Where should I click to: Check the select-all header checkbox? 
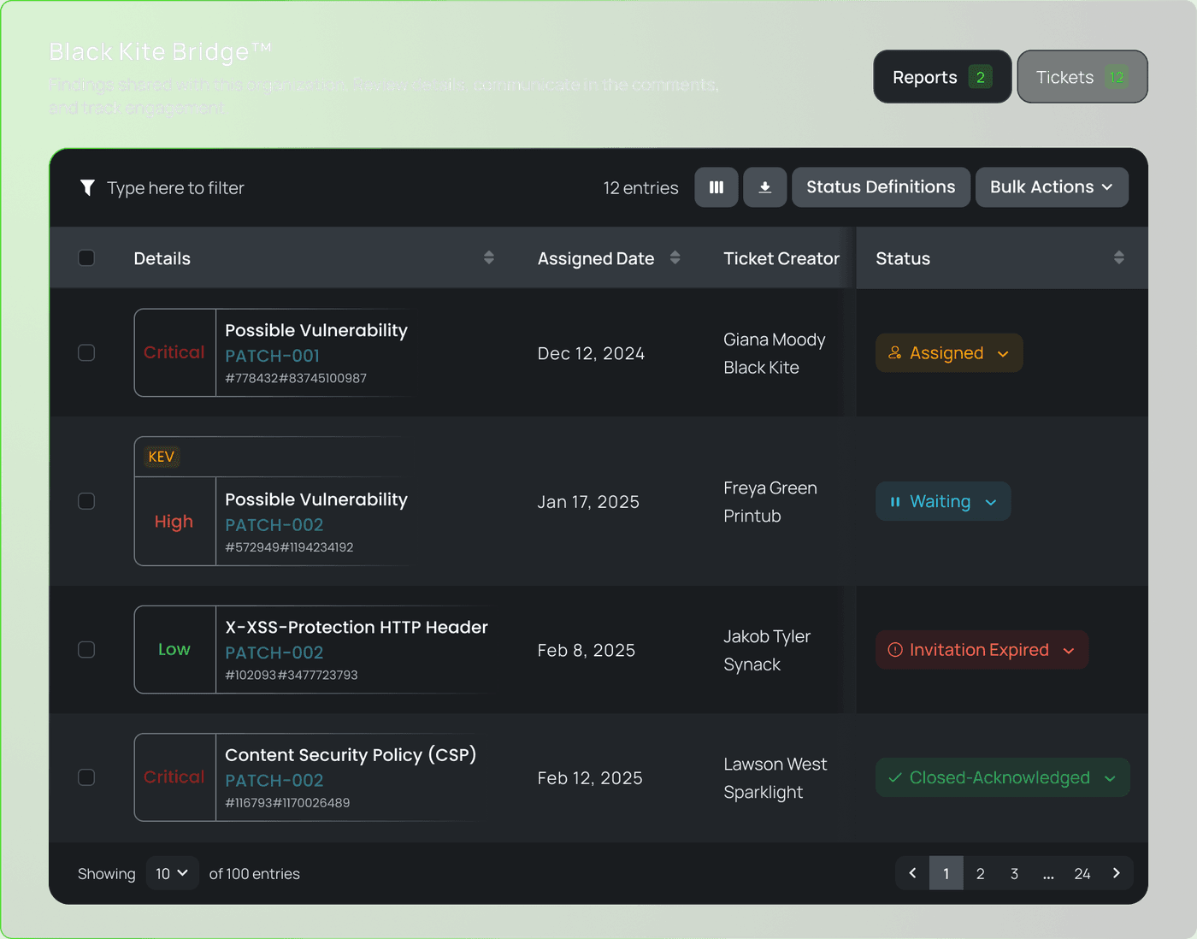click(x=86, y=257)
